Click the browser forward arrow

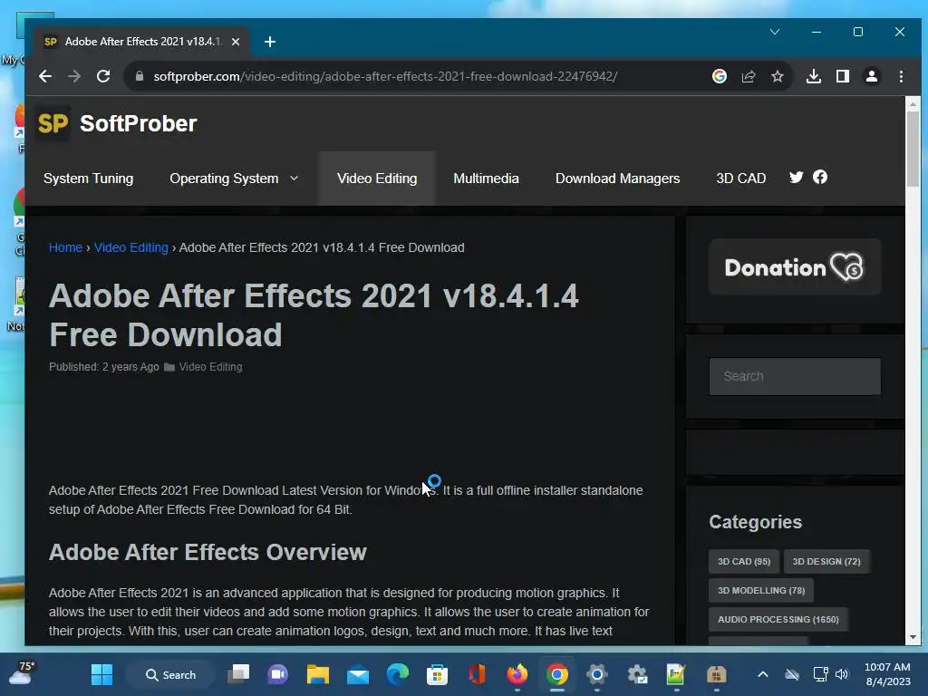pyautogui.click(x=74, y=76)
